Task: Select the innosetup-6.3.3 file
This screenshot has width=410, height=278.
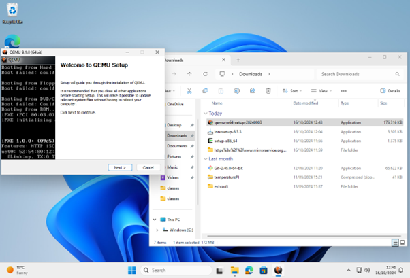Action: point(230,131)
